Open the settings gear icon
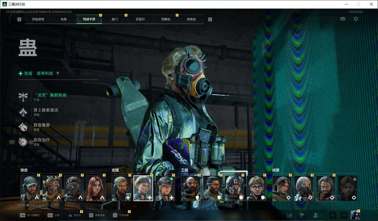The image size is (378, 221). point(356,19)
